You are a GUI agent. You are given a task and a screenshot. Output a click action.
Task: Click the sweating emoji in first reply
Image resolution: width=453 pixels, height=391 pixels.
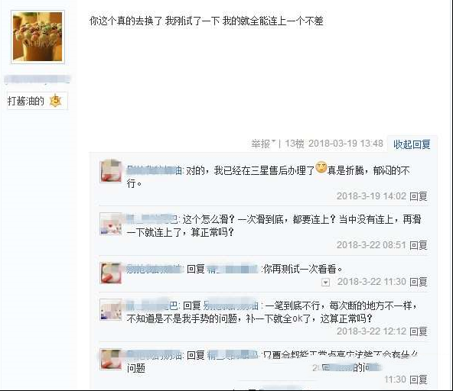tap(321, 167)
